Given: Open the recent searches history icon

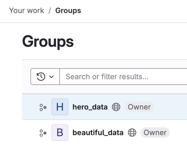Looking at the screenshot, I should 41,77.
